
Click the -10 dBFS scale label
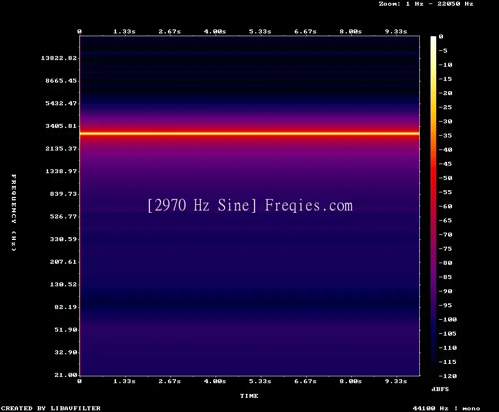coord(446,65)
